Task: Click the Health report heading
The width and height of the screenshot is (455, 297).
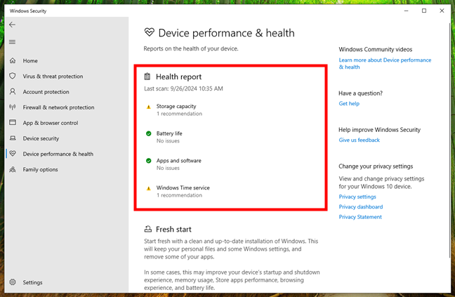Action: (x=178, y=77)
